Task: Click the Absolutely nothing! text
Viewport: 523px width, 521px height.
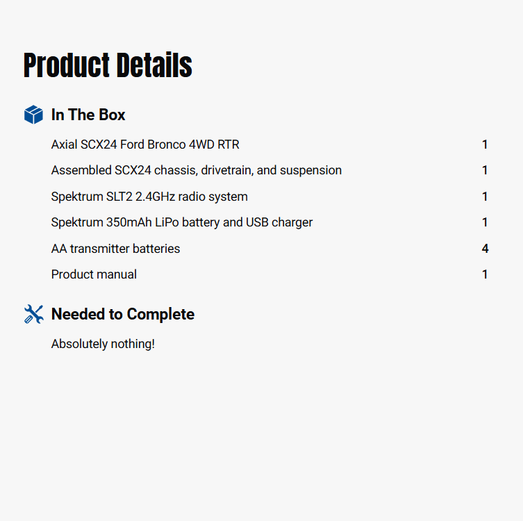Action: tap(103, 344)
